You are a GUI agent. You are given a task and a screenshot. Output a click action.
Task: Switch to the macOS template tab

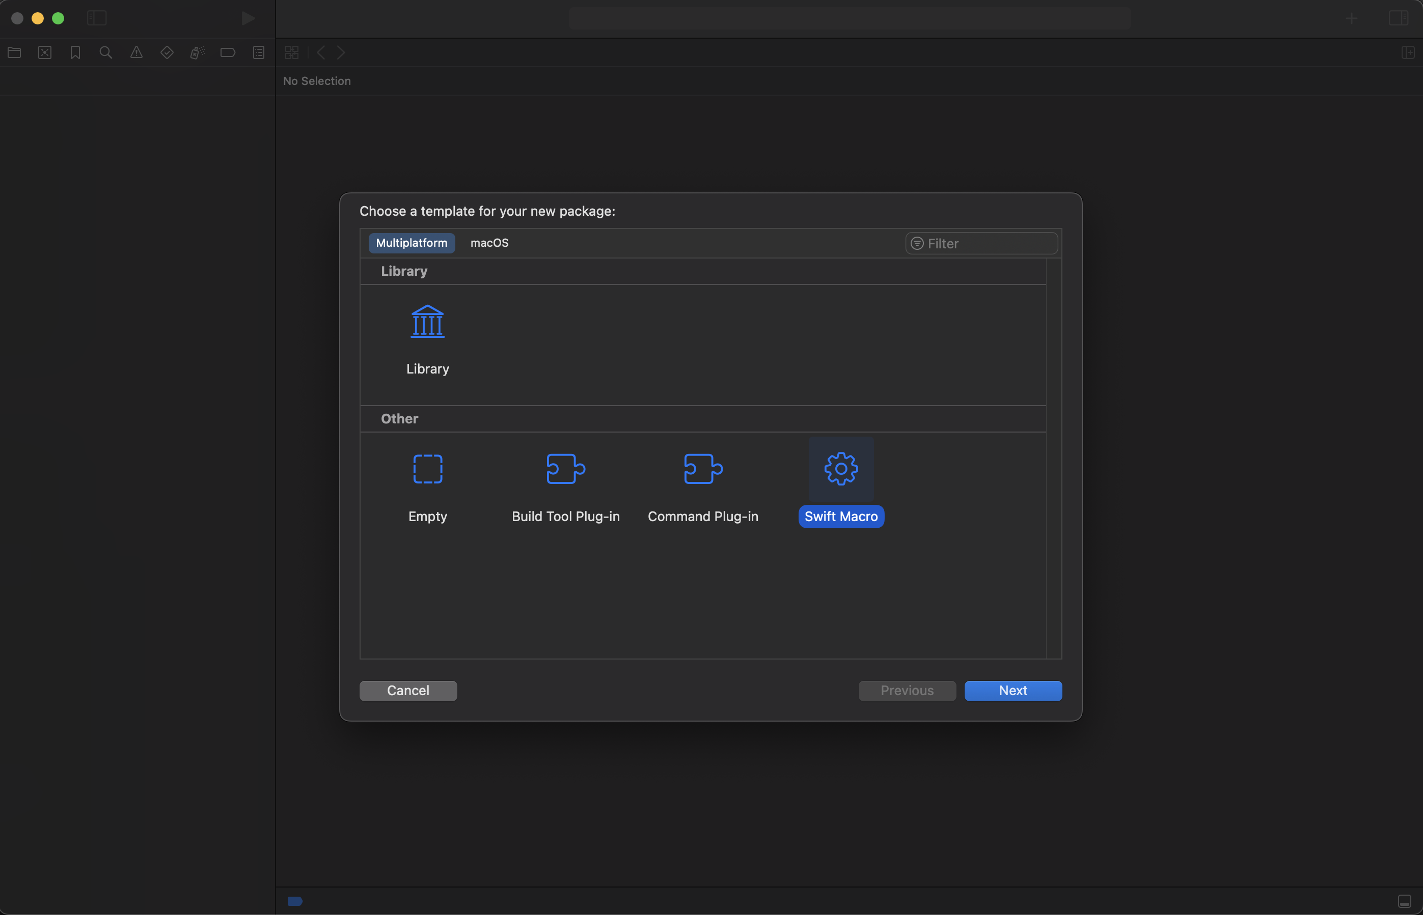489,243
